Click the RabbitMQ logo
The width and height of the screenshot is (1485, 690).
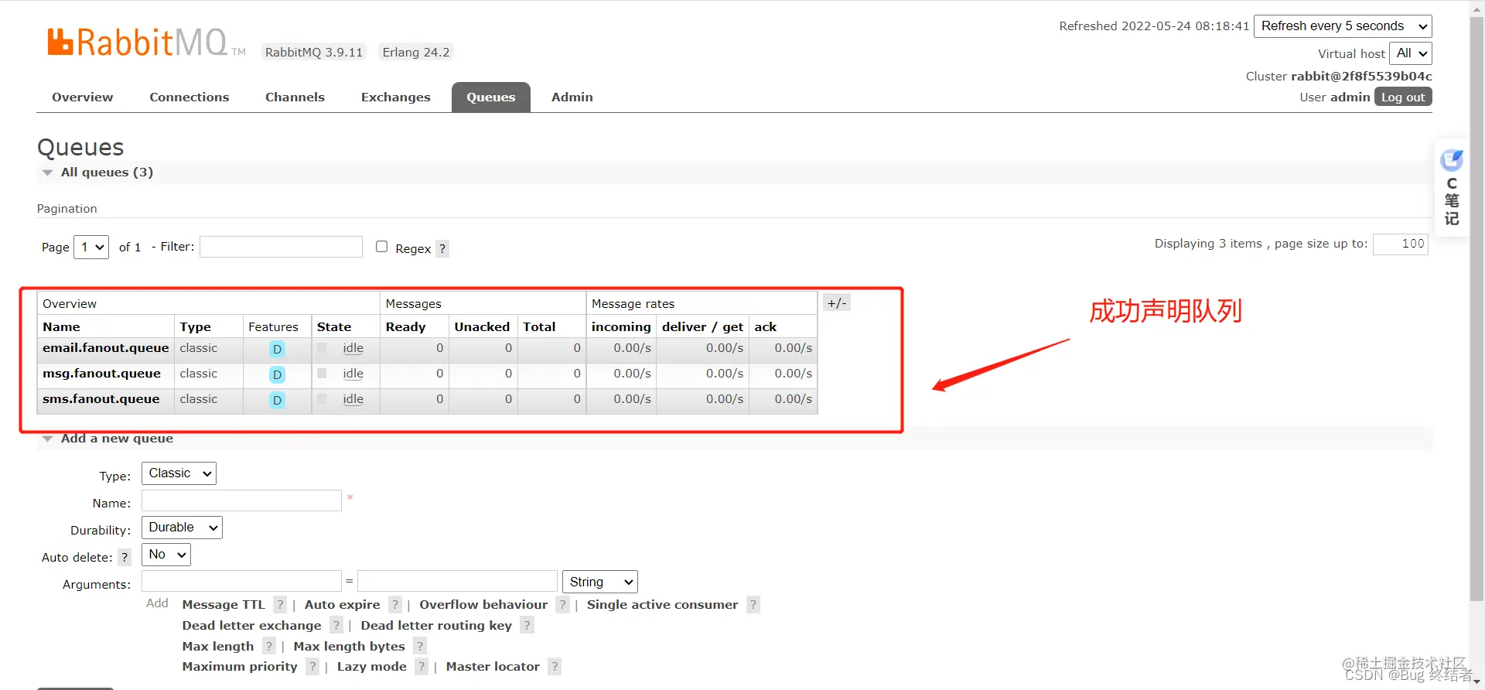pos(146,43)
